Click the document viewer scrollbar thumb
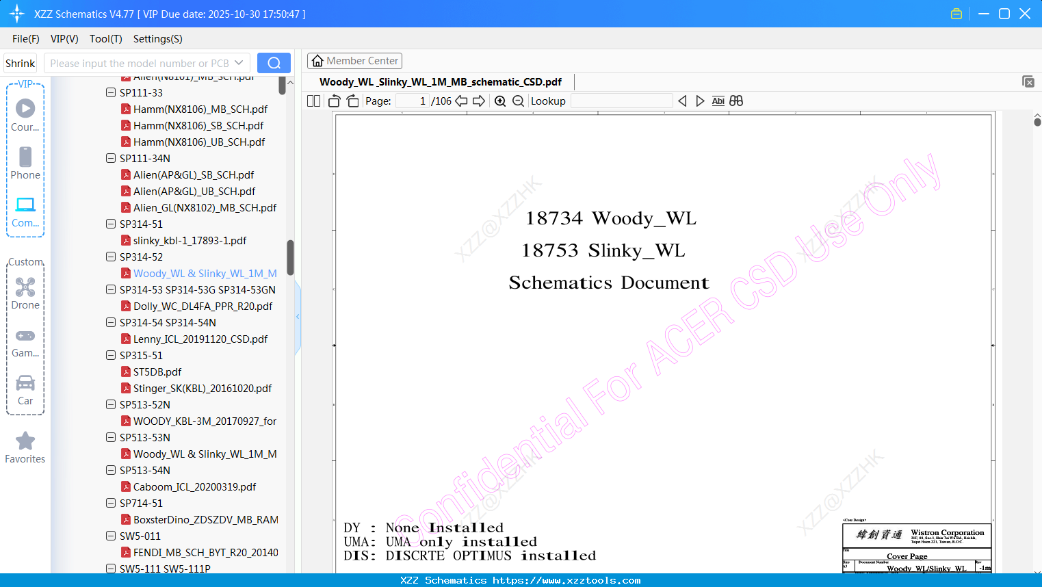This screenshot has height=587, width=1042. point(1037,122)
